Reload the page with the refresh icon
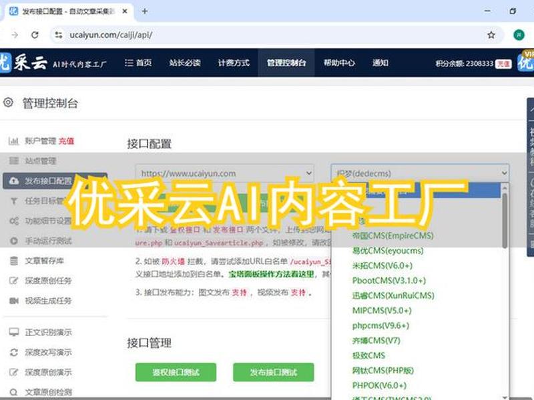 coord(35,35)
